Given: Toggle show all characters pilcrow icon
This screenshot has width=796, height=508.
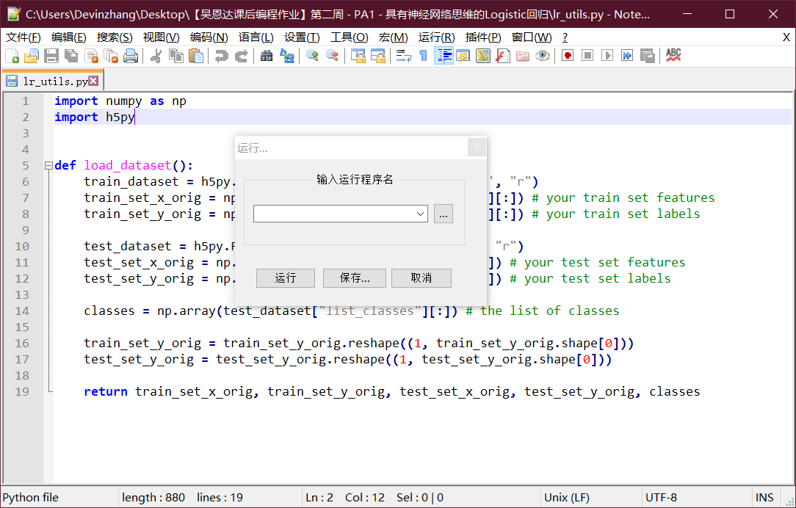Looking at the screenshot, I should [424, 56].
